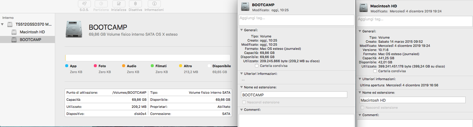Image resolution: width=473 pixels, height=127 pixels.
Task: Collapse Nome ed estensione in Macintosh HD info
Action: (360, 93)
